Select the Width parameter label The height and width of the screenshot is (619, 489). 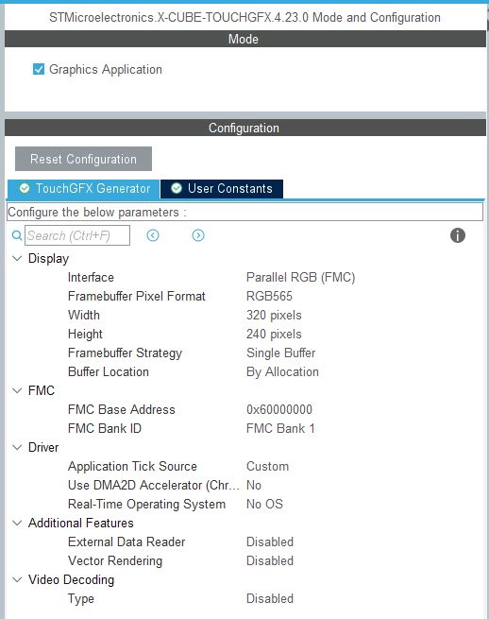point(84,315)
